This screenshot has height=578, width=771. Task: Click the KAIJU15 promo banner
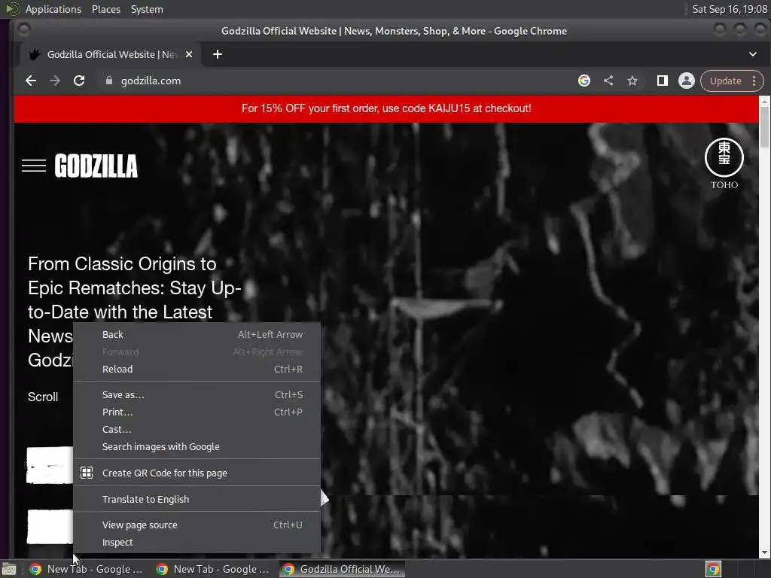[386, 108]
